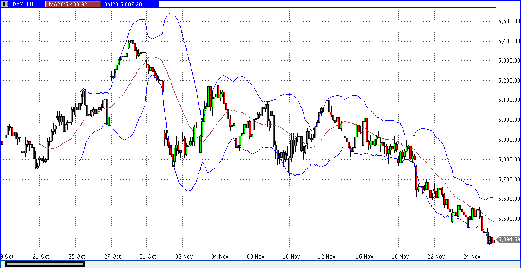The height and width of the screenshot is (268, 521).
Task: Click the 02 Nov date label
Action: tap(184, 256)
